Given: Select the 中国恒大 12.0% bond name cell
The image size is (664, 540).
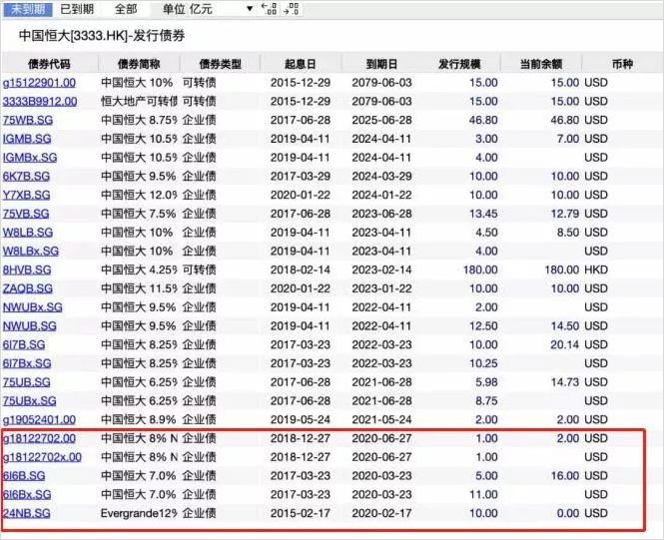Looking at the screenshot, I should [x=139, y=195].
